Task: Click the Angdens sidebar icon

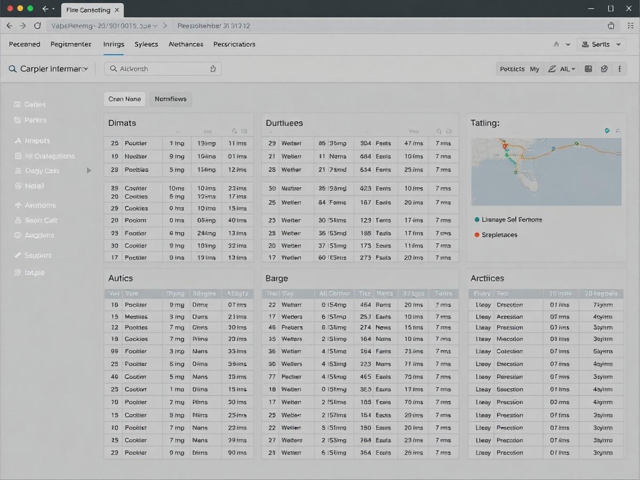Action: (17, 235)
